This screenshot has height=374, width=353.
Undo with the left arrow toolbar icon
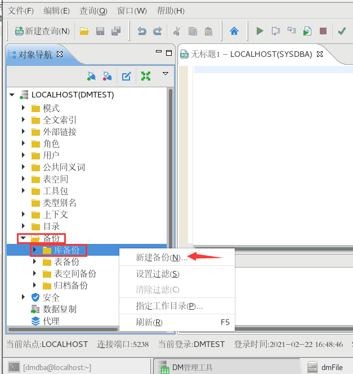[142, 31]
